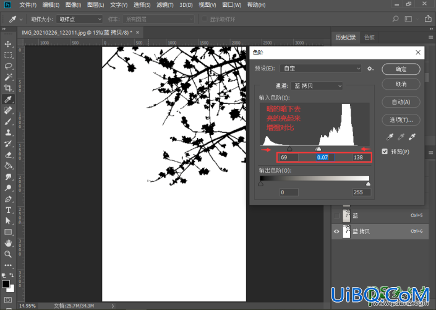
Task: Select the Rectangular Marquee tool
Action: point(8,55)
